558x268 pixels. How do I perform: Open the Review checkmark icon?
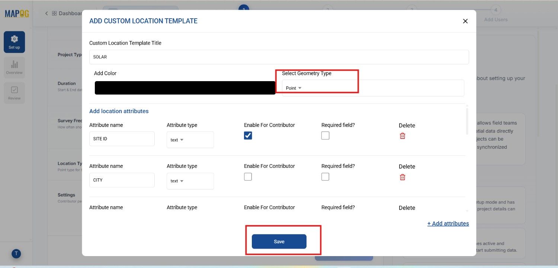click(x=14, y=93)
